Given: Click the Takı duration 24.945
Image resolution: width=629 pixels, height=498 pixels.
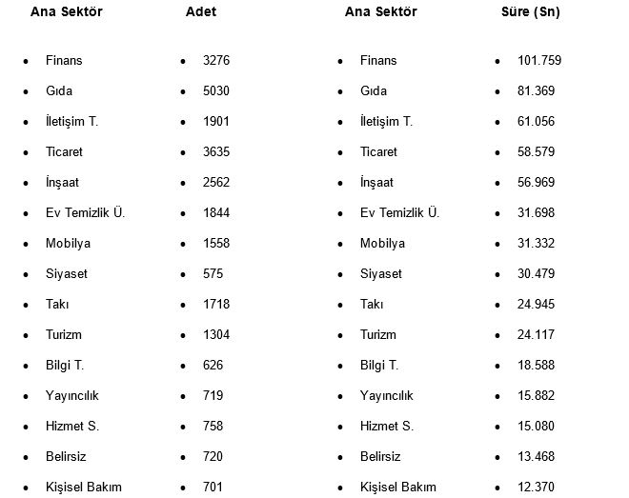Looking at the screenshot, I should (x=537, y=305).
